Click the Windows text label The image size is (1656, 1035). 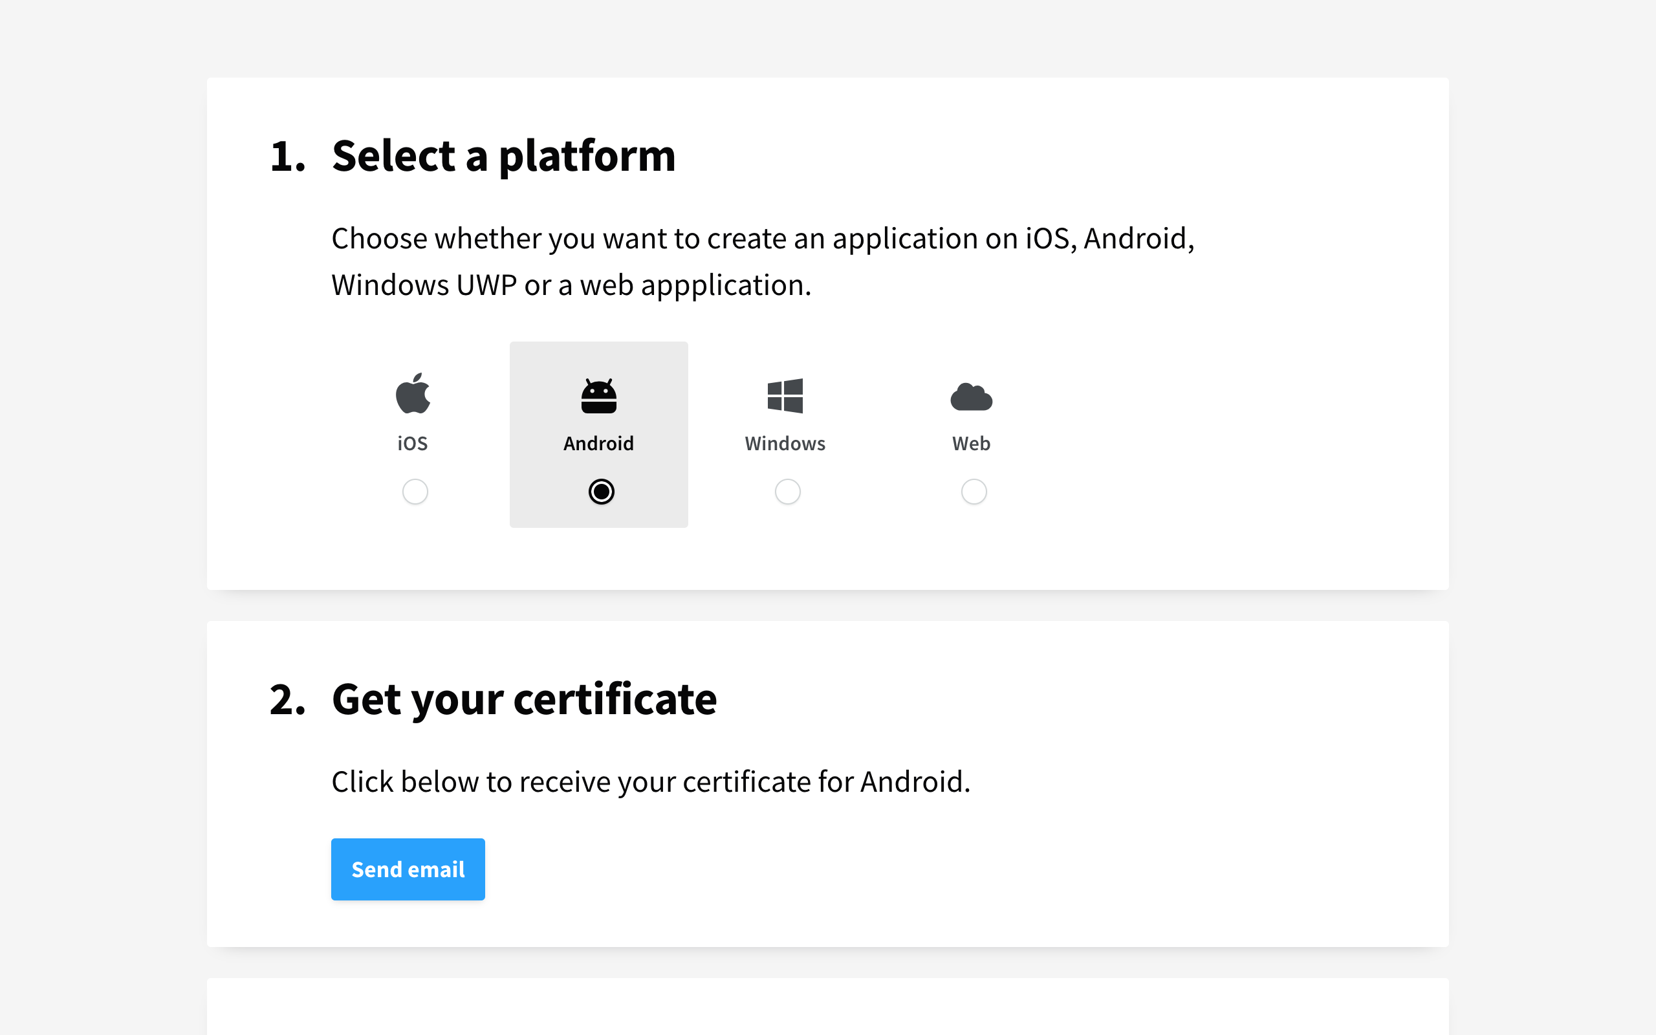pos(785,444)
